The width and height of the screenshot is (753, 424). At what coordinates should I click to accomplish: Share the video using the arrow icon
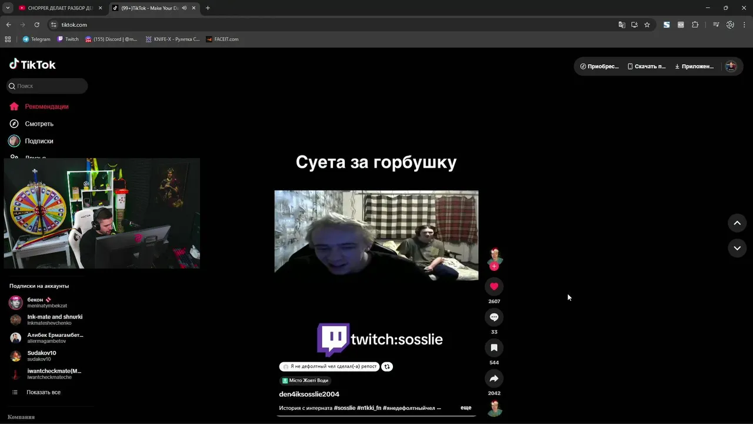point(494,378)
